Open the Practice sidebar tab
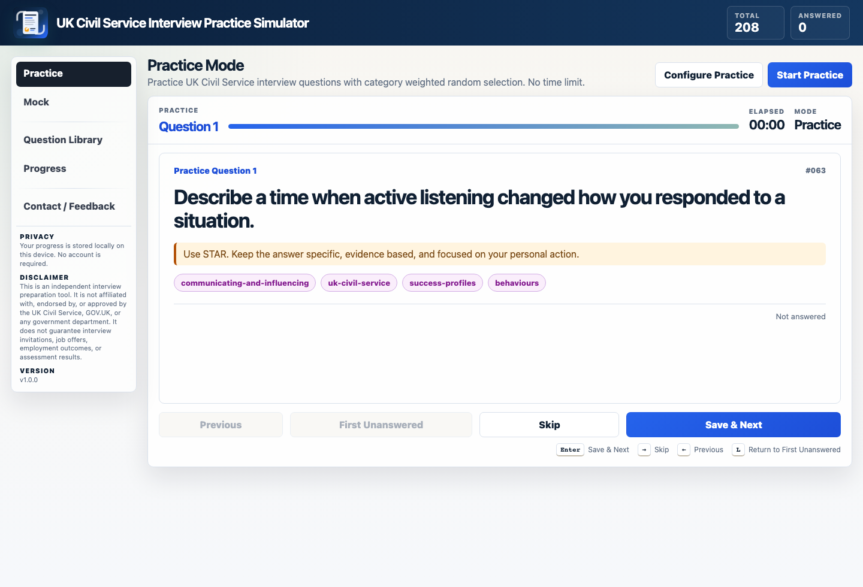Screen dimensions: 863x587 tap(74, 74)
